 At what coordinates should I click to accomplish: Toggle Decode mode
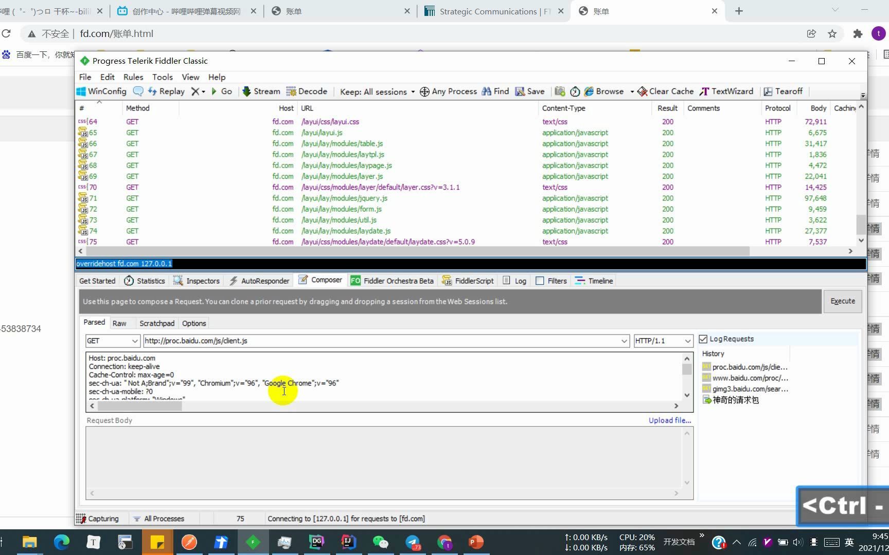click(307, 91)
